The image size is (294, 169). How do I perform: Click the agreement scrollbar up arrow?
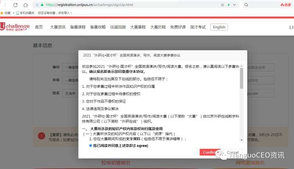click(x=242, y=66)
